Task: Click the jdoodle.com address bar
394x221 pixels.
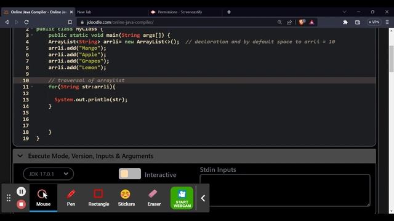Action: 176,22
